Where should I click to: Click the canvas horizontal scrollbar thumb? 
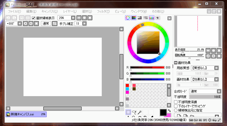pos(62,108)
